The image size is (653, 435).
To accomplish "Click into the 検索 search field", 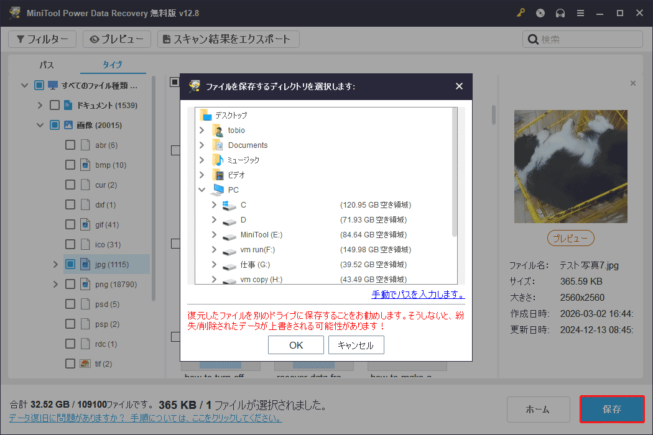I will (x=583, y=39).
